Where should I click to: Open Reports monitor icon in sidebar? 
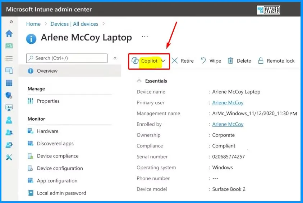tap(9, 107)
